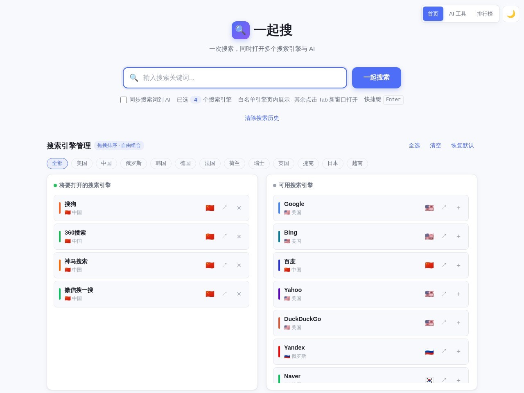Filter engines by 英国
Image resolution: width=524 pixels, height=393 pixels.
284,163
